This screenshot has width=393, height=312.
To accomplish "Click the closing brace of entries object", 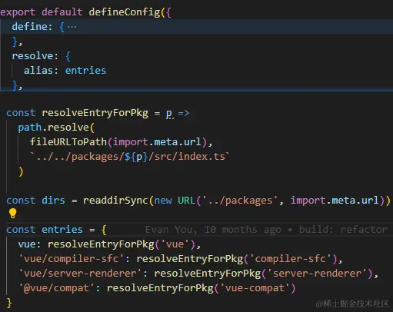I will point(9,303).
